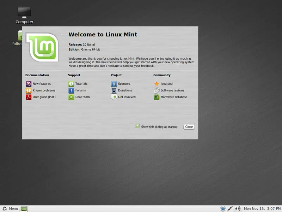Screen dimensions: 282x212
Task: Click the Idea pool star icon
Action: click(x=157, y=84)
